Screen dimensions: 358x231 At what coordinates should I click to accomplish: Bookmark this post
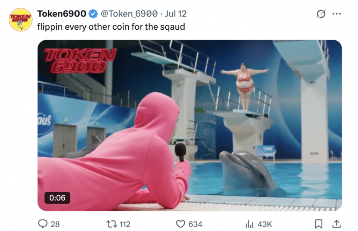(x=318, y=224)
